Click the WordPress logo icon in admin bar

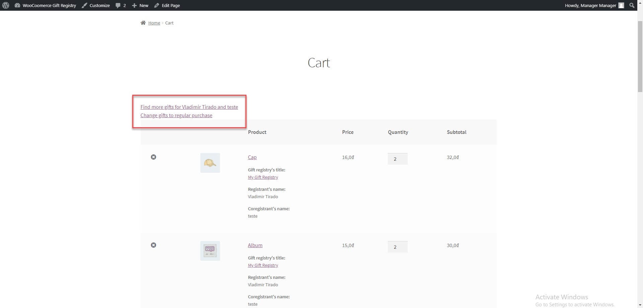click(x=6, y=5)
